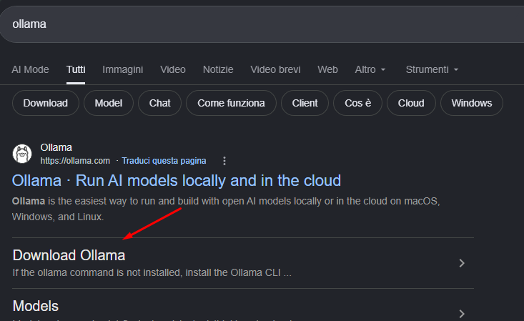Select the Come funziona chip
524x321 pixels.
[x=231, y=103]
